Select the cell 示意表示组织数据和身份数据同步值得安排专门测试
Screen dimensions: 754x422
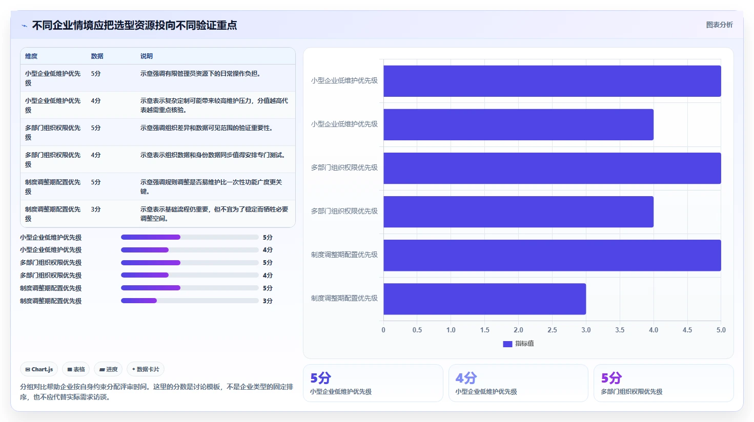pos(215,159)
